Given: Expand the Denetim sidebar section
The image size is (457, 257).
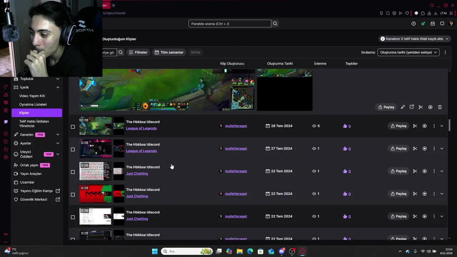Looking at the screenshot, I should (x=58, y=135).
